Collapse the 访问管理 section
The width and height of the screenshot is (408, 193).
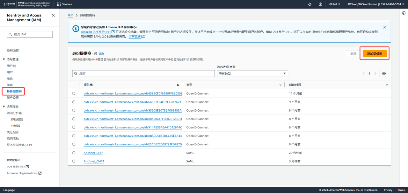4,59
